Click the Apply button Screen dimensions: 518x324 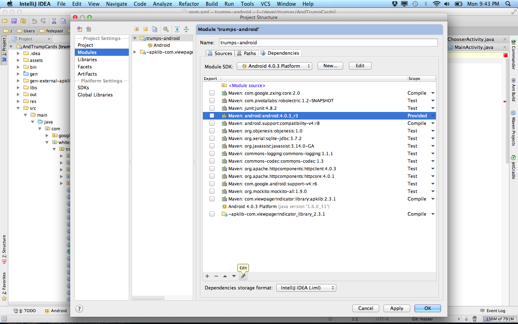397,309
